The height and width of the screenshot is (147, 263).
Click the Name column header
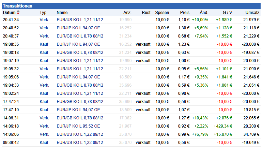(x=62, y=13)
